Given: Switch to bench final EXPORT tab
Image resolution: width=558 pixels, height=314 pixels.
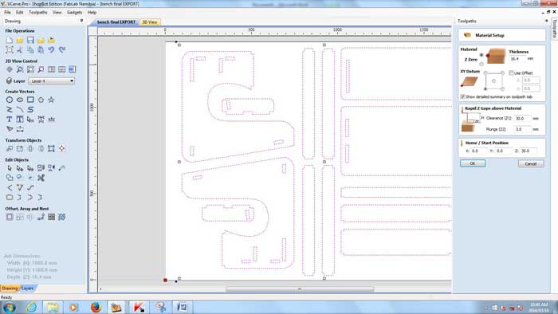Looking at the screenshot, I should click(116, 22).
